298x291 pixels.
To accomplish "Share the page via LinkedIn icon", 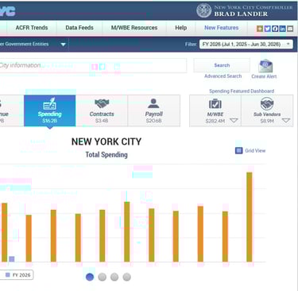I will point(283,29).
